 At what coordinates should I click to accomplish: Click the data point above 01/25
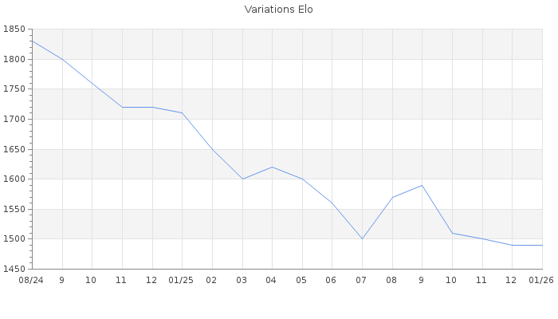(183, 113)
